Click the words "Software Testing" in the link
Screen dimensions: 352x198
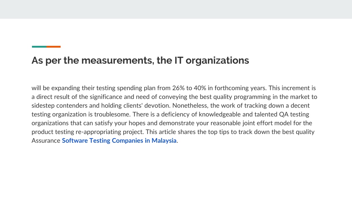pyautogui.click(x=86, y=141)
